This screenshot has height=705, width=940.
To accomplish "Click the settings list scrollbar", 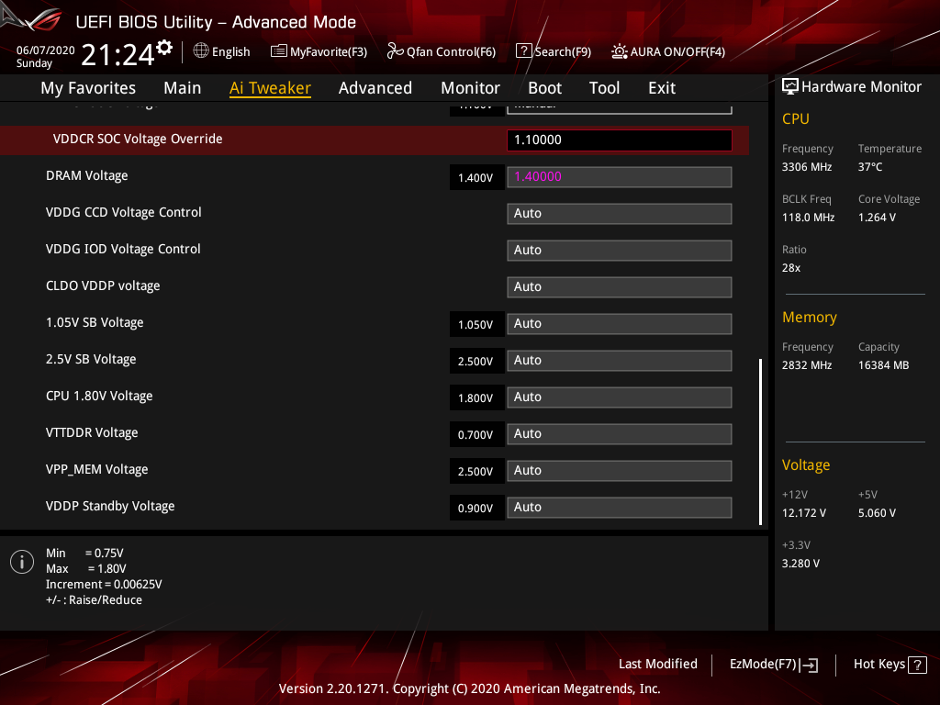I will point(760,442).
